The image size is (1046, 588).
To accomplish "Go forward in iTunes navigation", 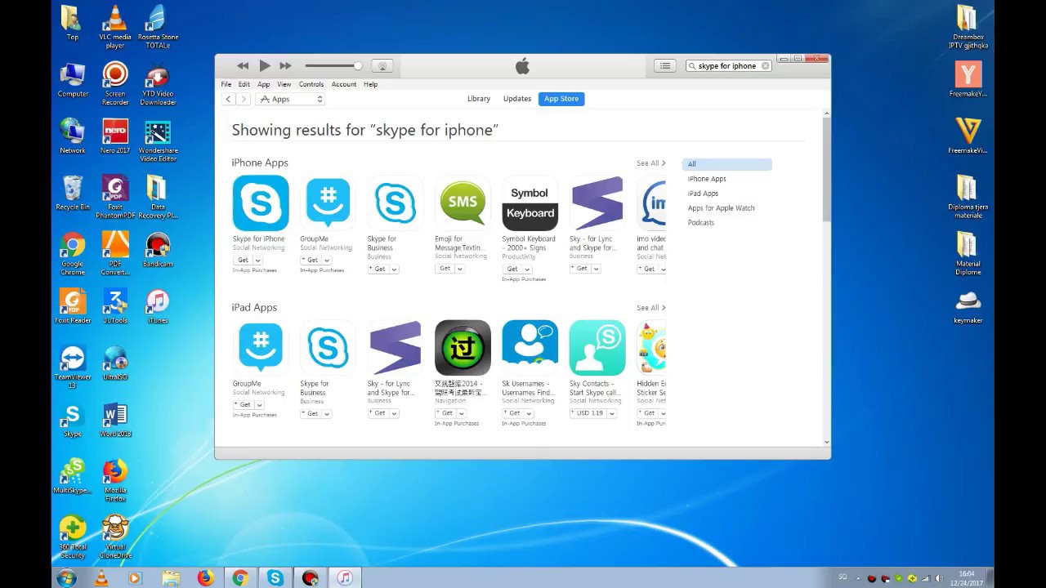I will (x=244, y=99).
